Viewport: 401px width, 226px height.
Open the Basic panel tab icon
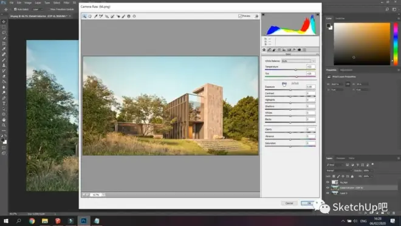pyautogui.click(x=264, y=50)
